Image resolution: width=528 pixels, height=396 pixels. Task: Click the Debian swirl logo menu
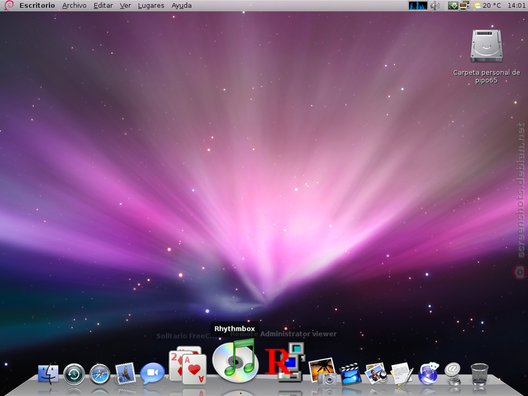pos(9,5)
